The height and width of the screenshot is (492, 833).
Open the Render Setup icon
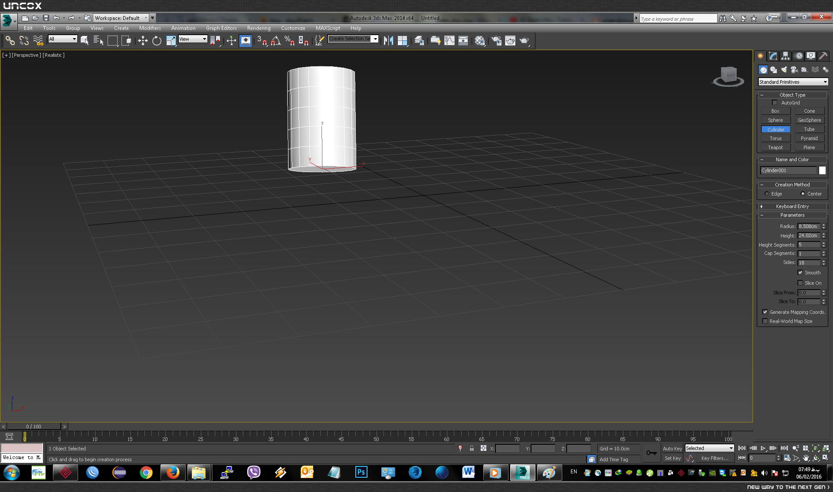[x=496, y=41]
